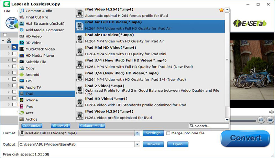Click the Archos category icon
This screenshot has height=158, width=275.
[x=22, y=119]
